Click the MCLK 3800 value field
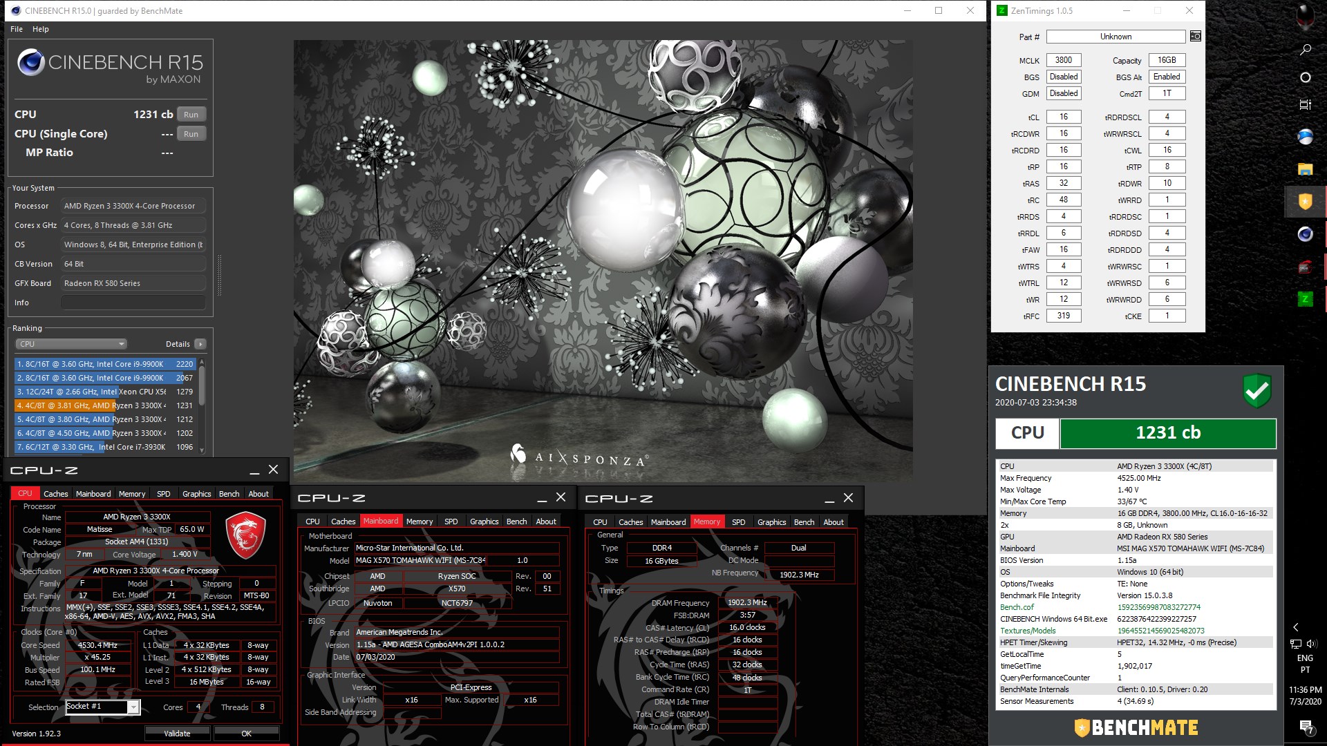The height and width of the screenshot is (746, 1327). pos(1064,60)
